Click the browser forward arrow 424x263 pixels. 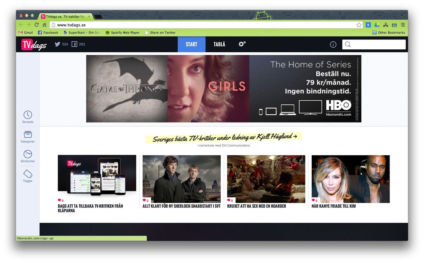(x=29, y=25)
